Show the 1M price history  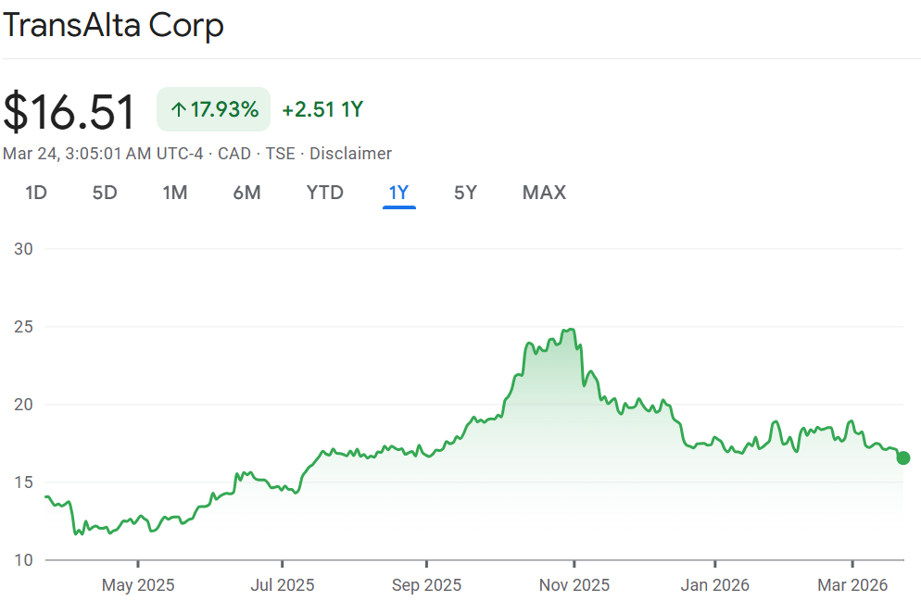point(175,193)
